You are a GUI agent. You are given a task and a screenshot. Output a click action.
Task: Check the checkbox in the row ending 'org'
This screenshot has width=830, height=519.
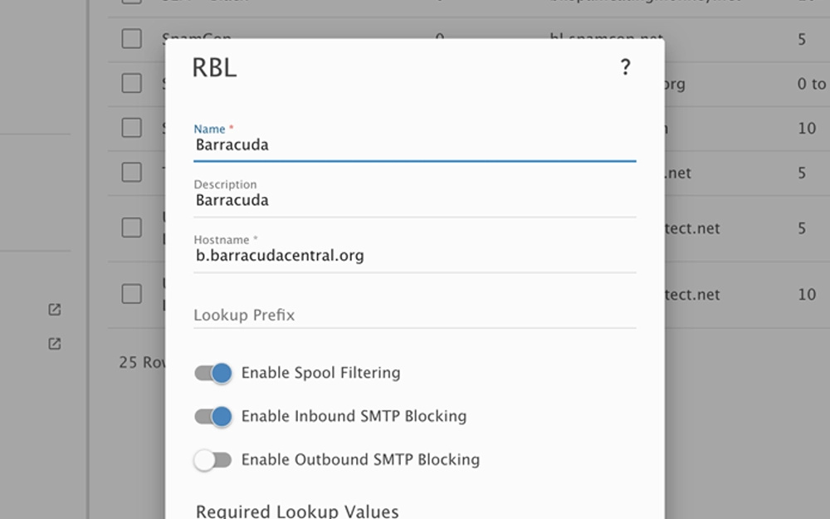(131, 83)
